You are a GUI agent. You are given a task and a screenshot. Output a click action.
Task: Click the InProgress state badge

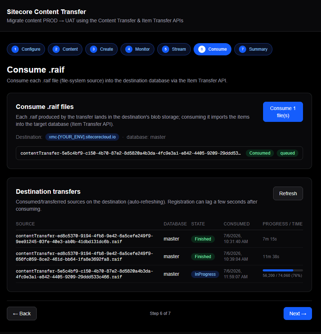coord(205,274)
